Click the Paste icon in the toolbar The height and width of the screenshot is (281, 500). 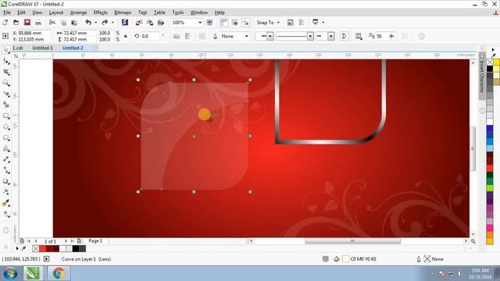point(74,23)
